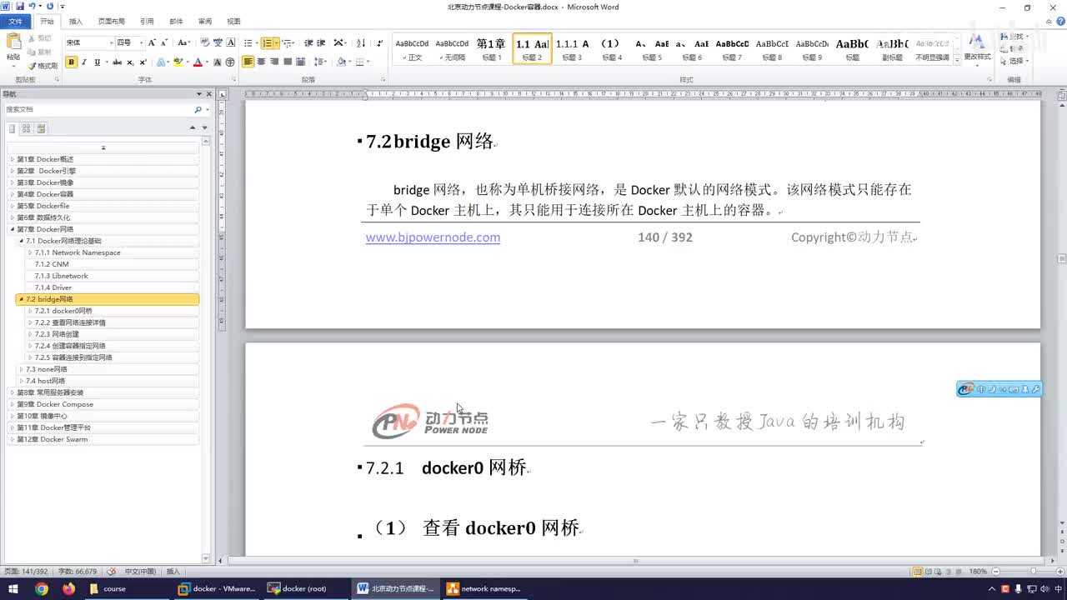Switch to the Page Layout (页面布局) tab
This screenshot has width=1067, height=600.
click(112, 22)
